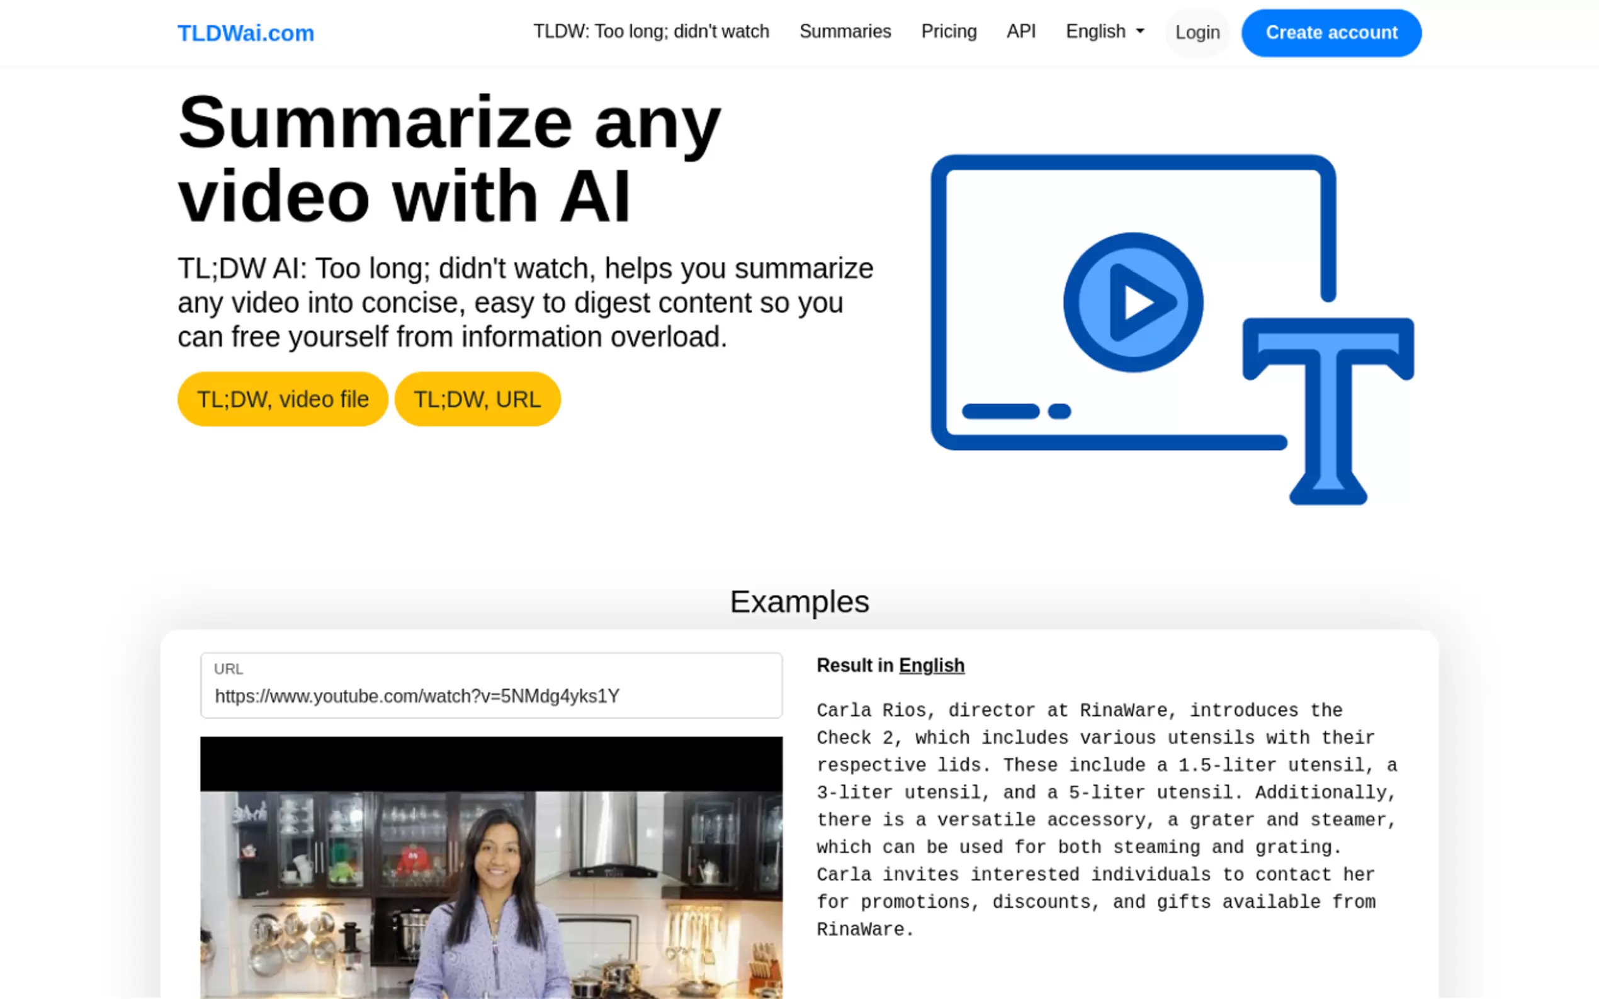Click the play circle in hero illustration
Image resolution: width=1599 pixels, height=999 pixels.
(1133, 303)
